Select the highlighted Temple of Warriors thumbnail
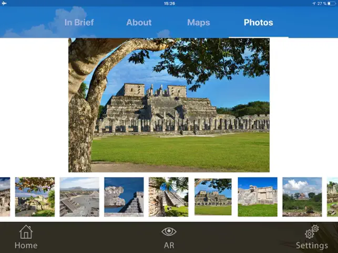338x253 pixels. coord(213,197)
